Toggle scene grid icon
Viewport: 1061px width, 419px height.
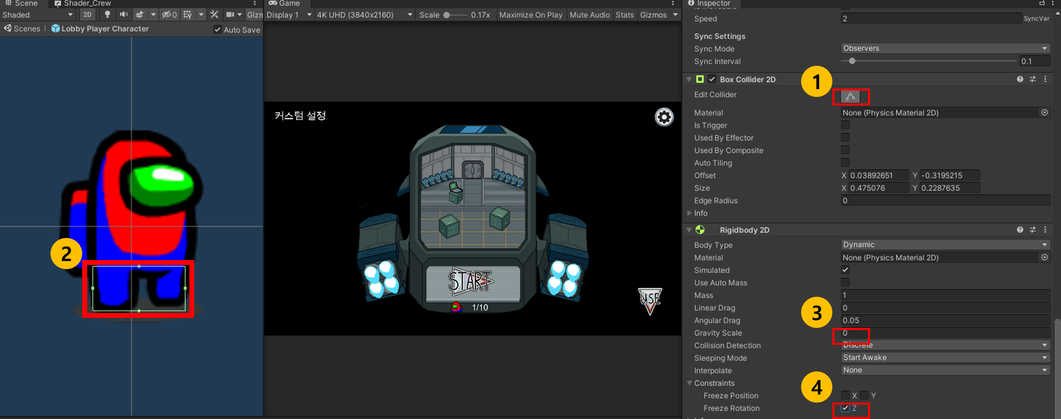(188, 15)
